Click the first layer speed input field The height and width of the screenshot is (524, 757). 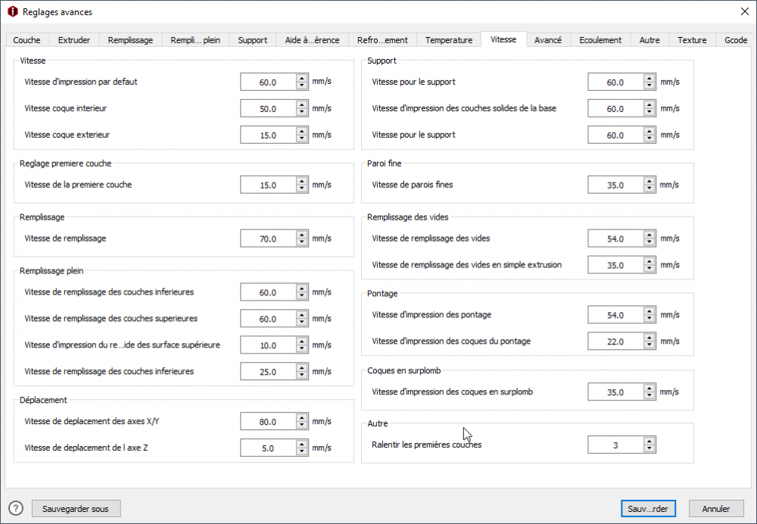point(268,185)
